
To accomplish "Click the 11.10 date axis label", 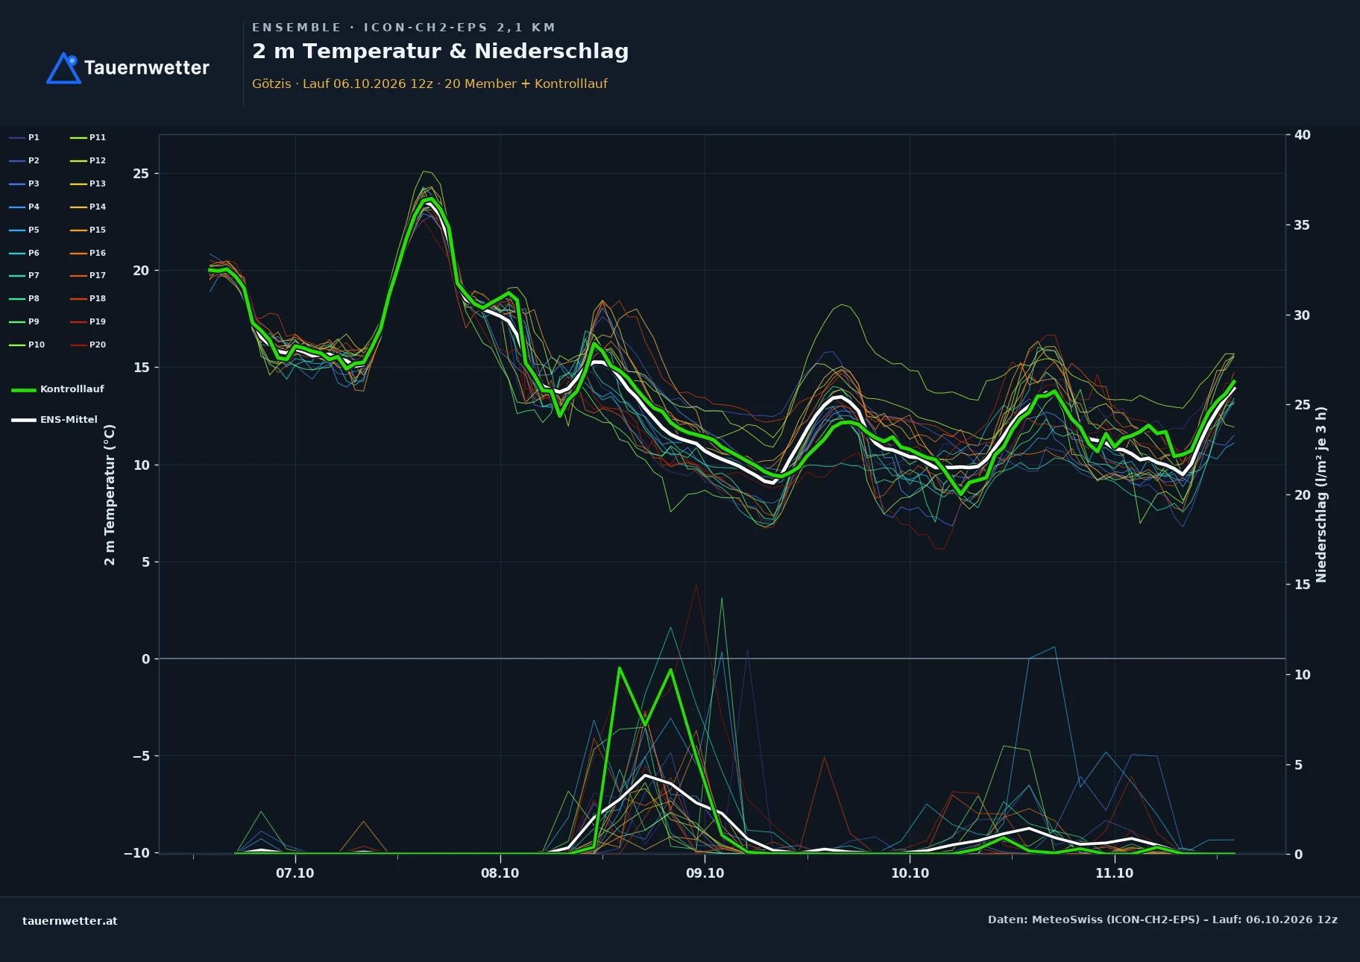I will 1114,873.
